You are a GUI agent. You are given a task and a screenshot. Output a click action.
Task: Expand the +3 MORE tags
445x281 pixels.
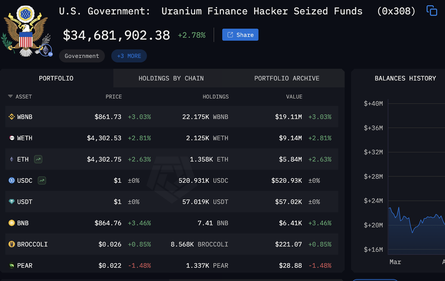point(129,56)
